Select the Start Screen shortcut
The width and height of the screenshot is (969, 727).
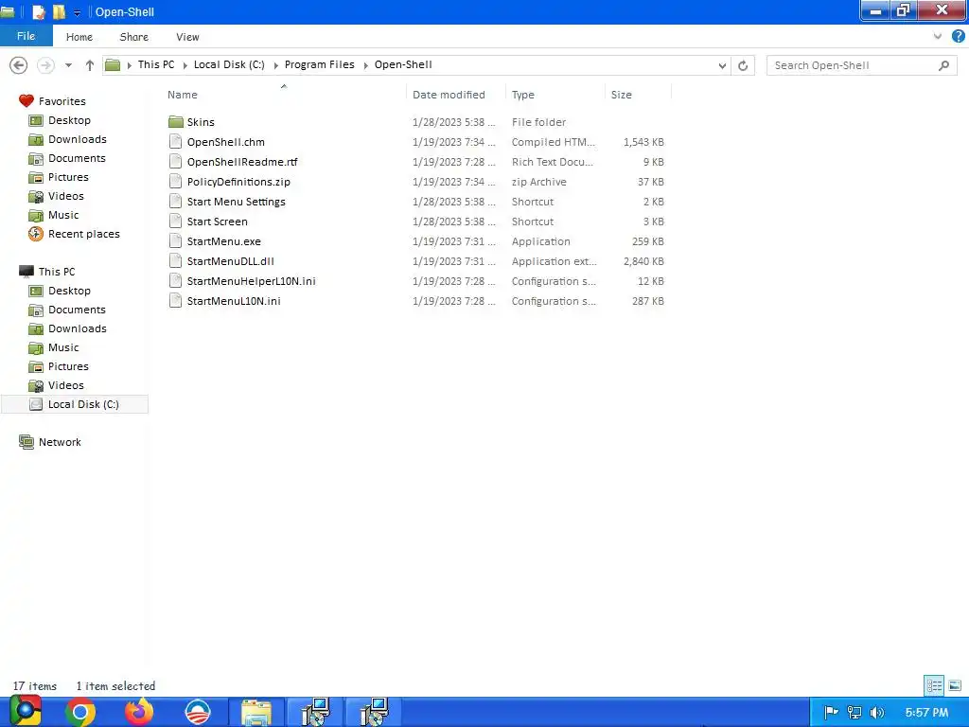coord(217,222)
